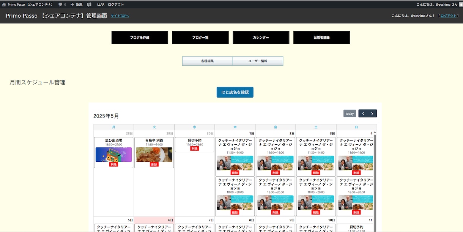Select the 各種編集 tab
Screen dimensions: 463x232
coord(208,61)
